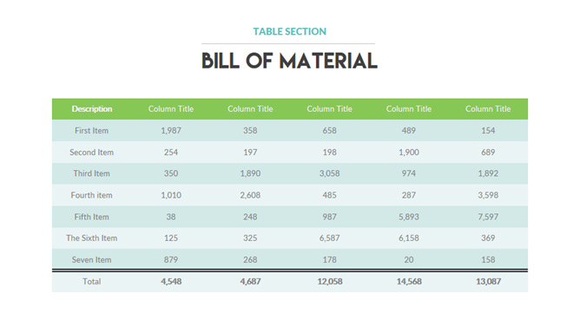Click the total value 13,087
This screenshot has height=326, width=580.
pos(488,282)
